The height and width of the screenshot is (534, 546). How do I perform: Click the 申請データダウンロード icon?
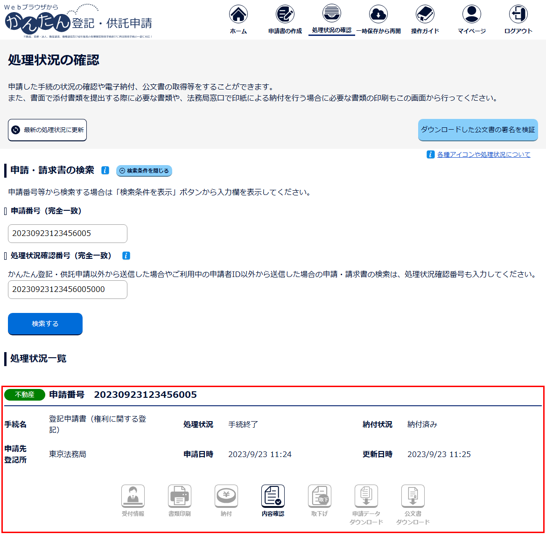[366, 496]
